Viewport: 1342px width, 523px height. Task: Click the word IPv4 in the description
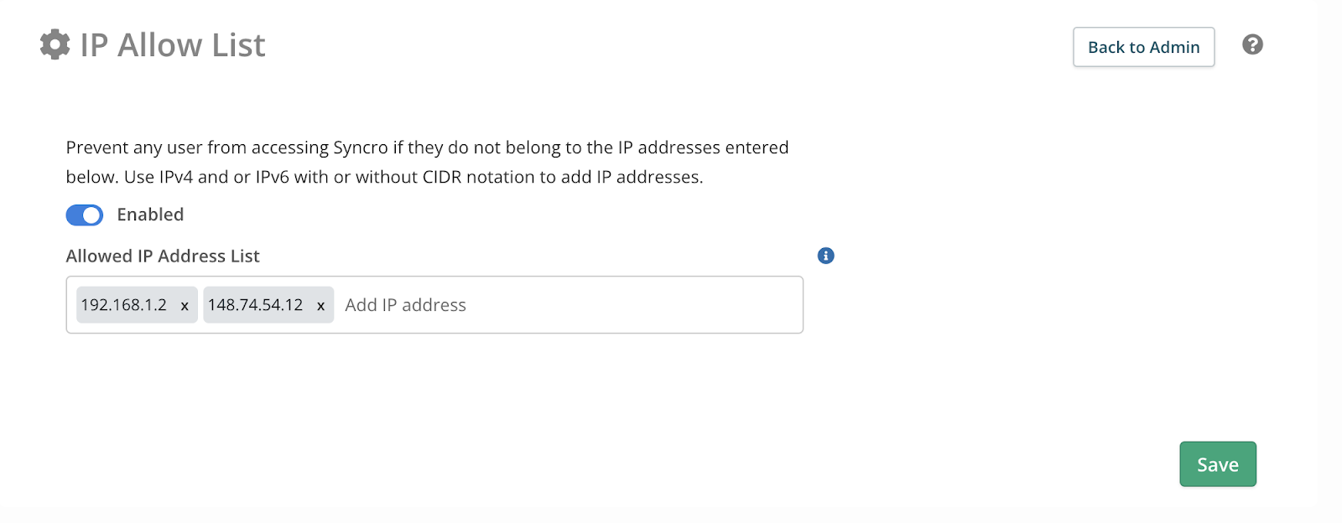click(x=176, y=178)
